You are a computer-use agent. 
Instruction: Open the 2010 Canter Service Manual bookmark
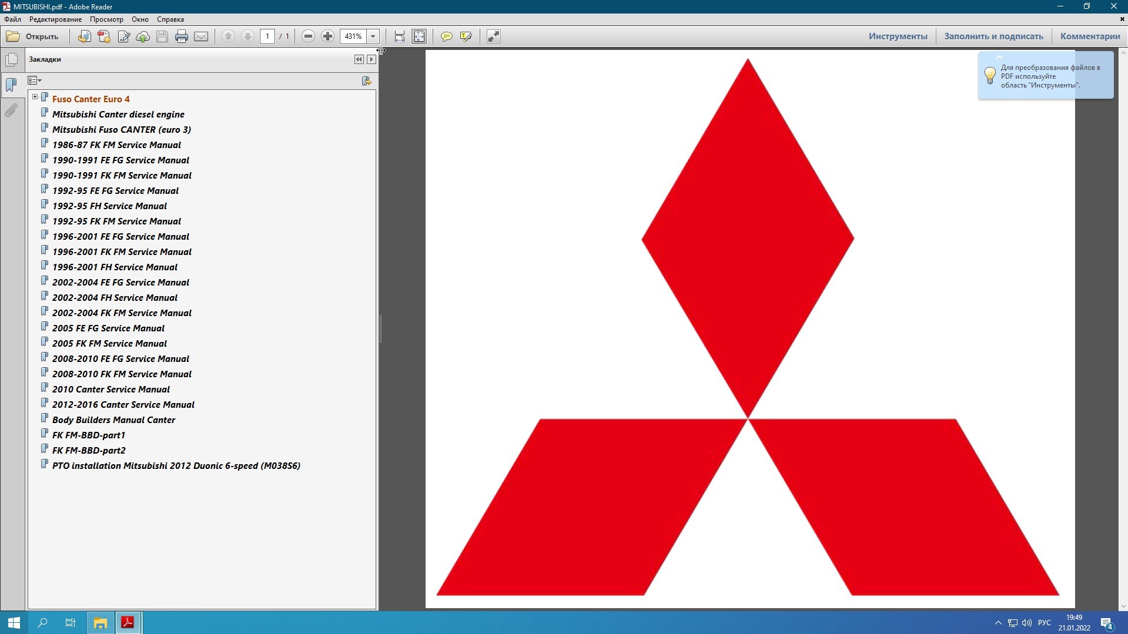pos(111,389)
